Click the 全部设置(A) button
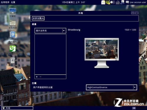This screenshot has height=110, width=147. pyautogui.click(x=38, y=18)
